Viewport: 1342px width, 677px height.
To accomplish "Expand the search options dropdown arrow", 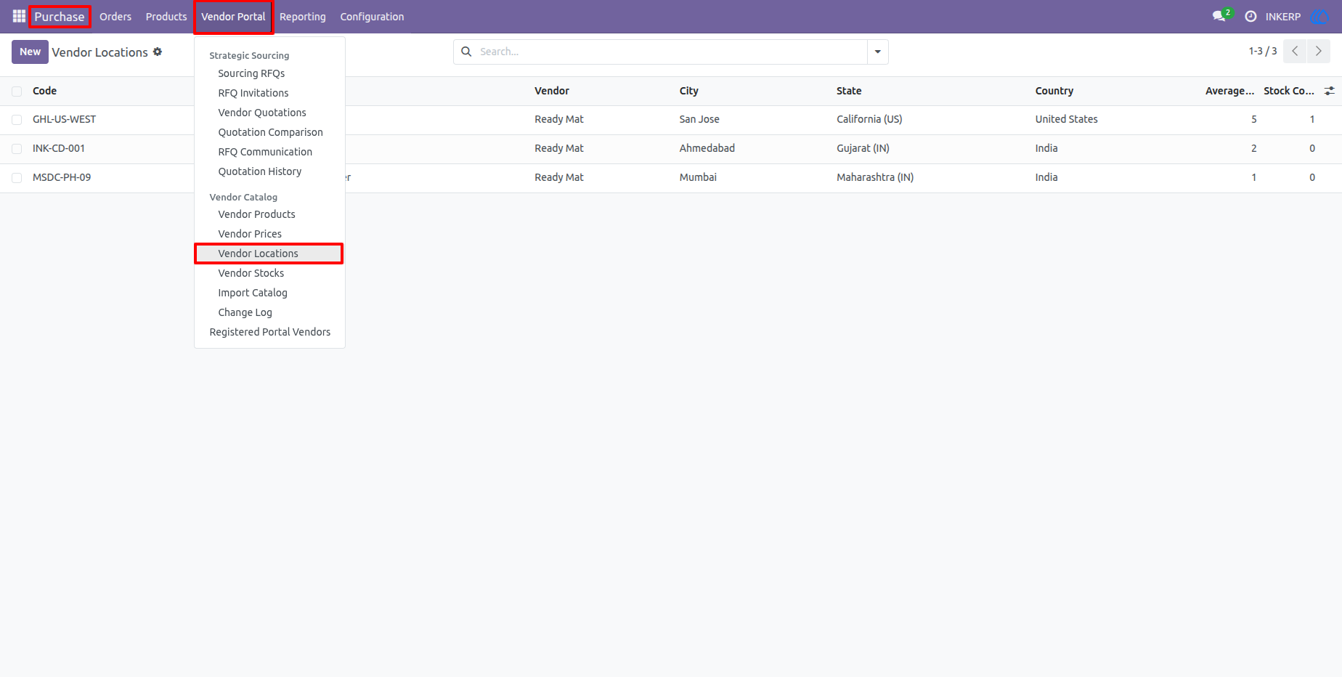I will 878,52.
